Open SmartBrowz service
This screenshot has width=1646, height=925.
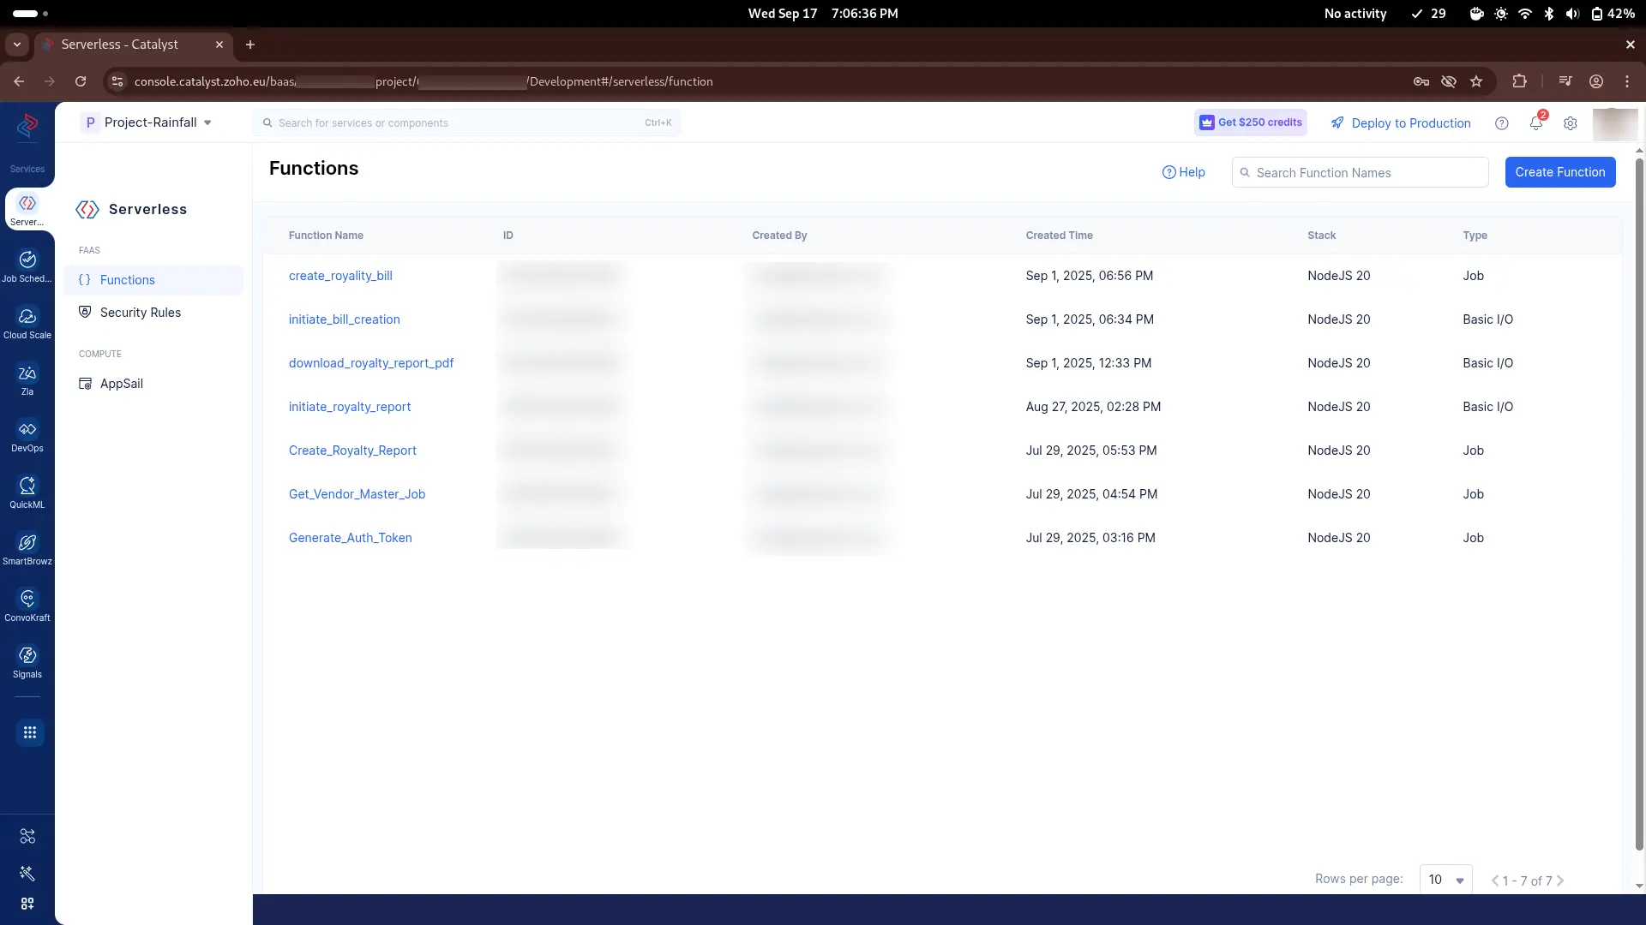27,548
